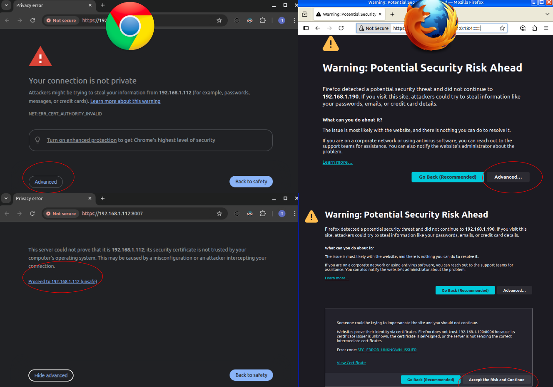
Task: Go back using Firefox's back arrow
Action: tap(318, 28)
